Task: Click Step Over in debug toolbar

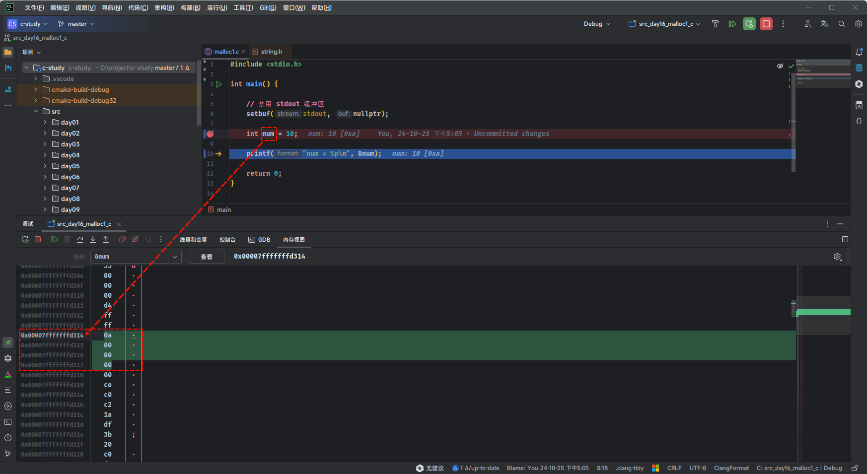Action: click(80, 240)
